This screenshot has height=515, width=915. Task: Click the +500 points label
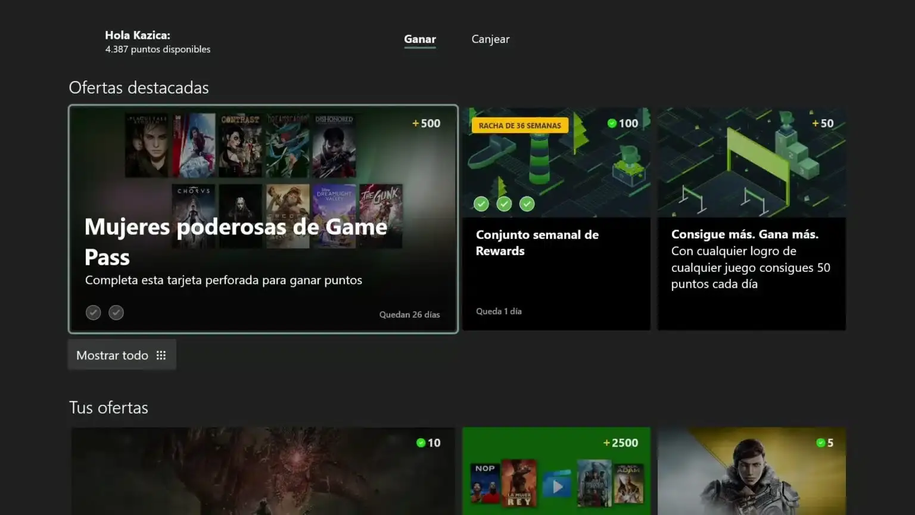coord(427,123)
